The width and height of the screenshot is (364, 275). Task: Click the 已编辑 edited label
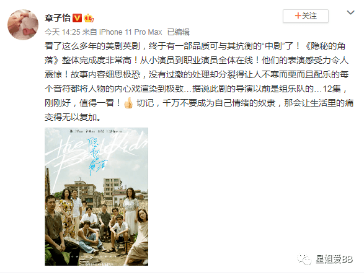tap(179, 32)
